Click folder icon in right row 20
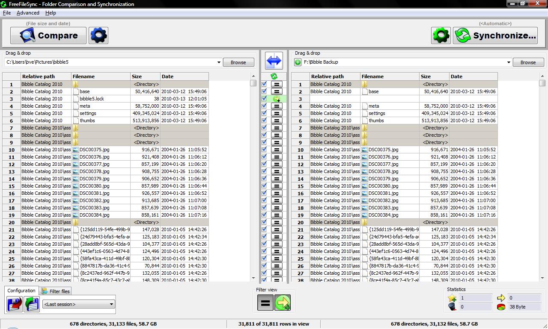The width and height of the screenshot is (548, 329). pyautogui.click(x=364, y=222)
